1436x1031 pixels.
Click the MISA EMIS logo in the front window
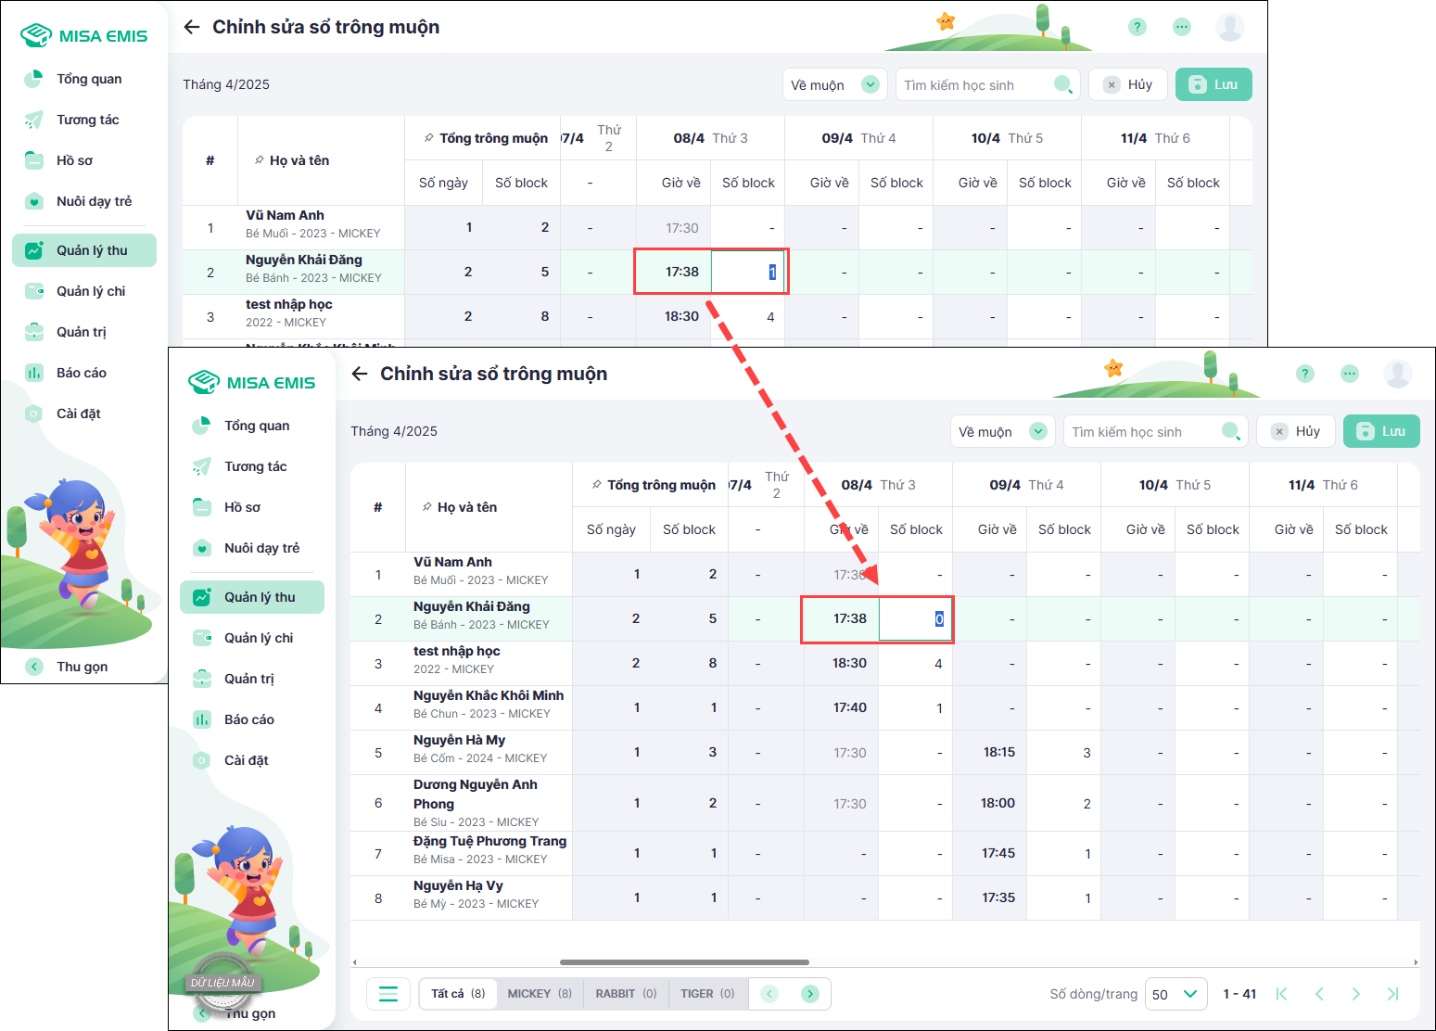[251, 382]
